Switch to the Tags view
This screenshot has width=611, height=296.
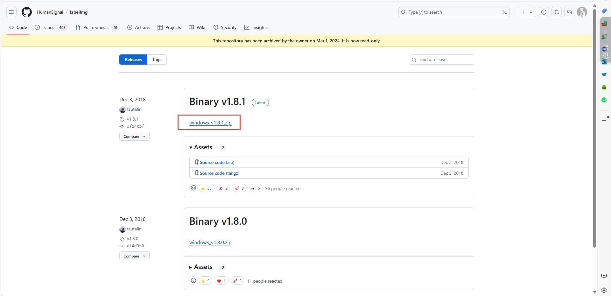157,60
